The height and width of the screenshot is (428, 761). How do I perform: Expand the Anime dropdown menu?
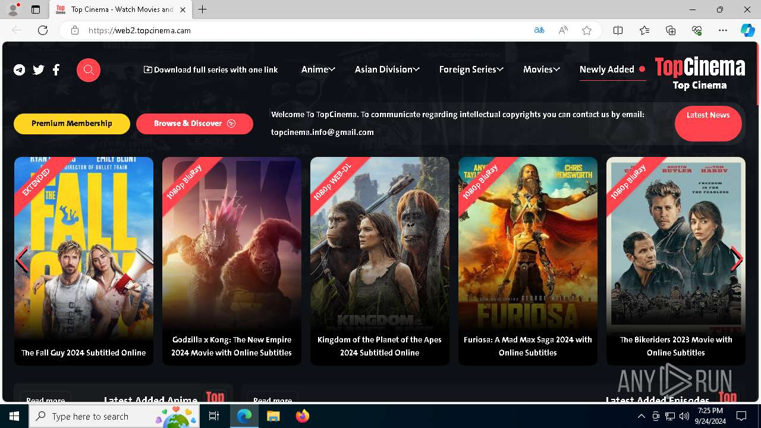[x=318, y=70]
